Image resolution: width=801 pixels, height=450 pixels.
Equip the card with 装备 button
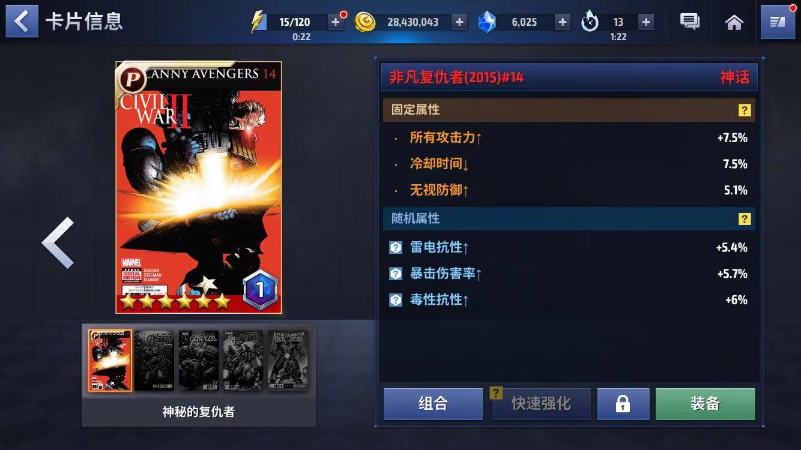click(x=705, y=404)
